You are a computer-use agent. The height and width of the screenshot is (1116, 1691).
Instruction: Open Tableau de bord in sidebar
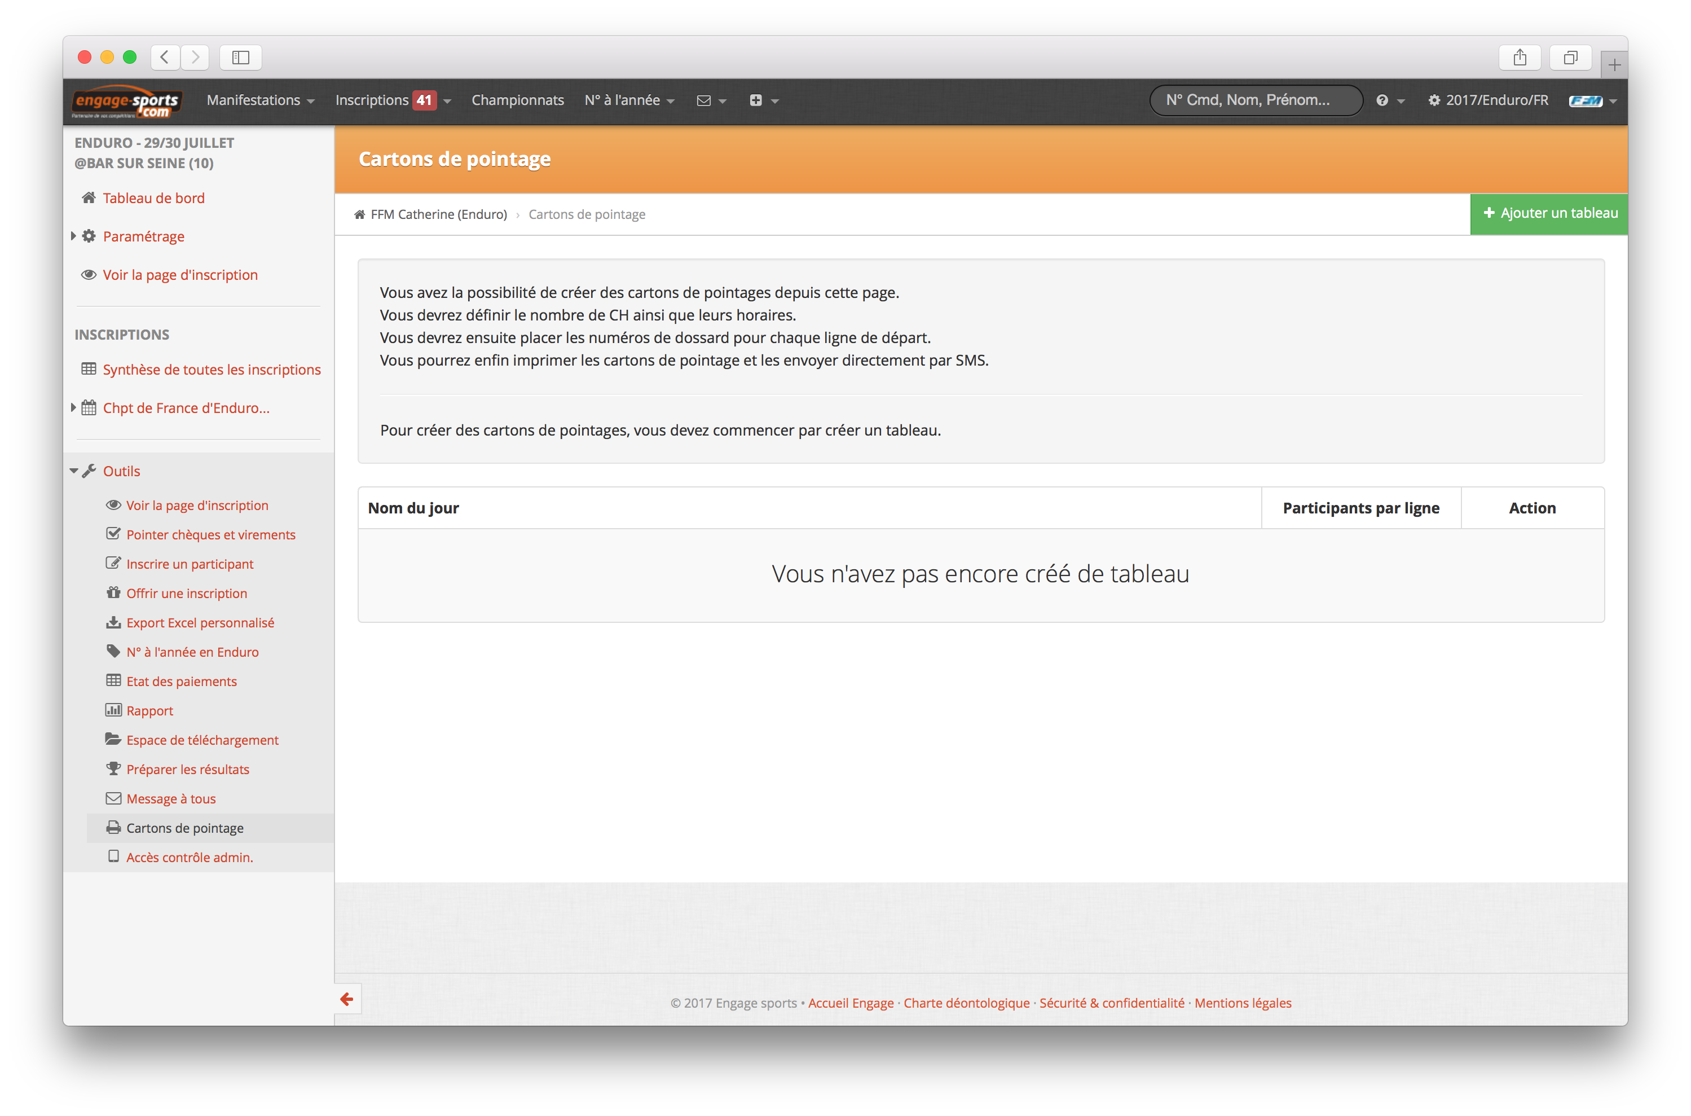[153, 198]
